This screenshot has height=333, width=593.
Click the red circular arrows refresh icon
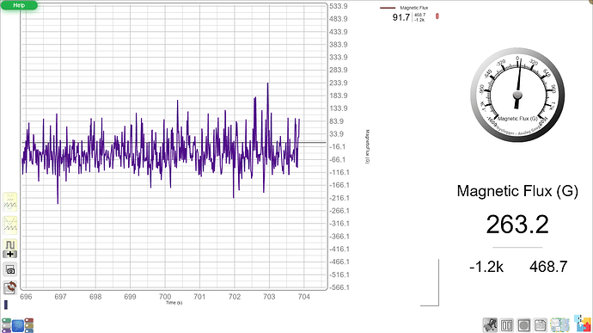(x=10, y=287)
